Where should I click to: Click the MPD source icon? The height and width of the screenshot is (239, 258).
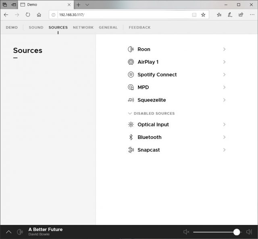131,87
